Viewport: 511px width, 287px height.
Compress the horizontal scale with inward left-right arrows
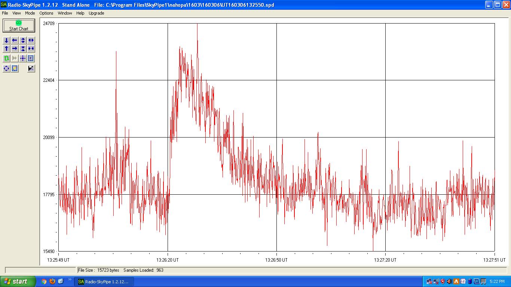point(31,49)
